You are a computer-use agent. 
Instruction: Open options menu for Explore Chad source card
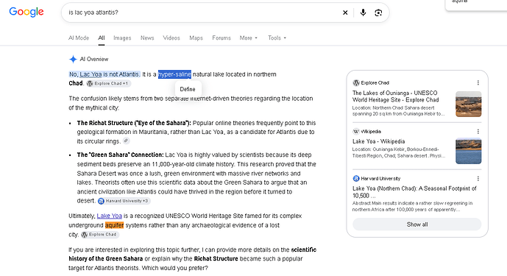(x=478, y=83)
